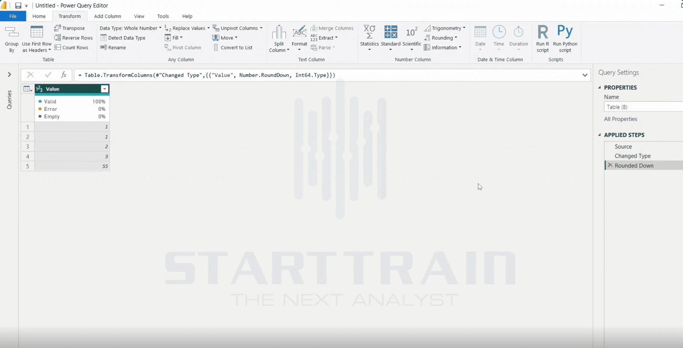Click Reverse Rows
This screenshot has height=348, width=683.
tap(73, 38)
